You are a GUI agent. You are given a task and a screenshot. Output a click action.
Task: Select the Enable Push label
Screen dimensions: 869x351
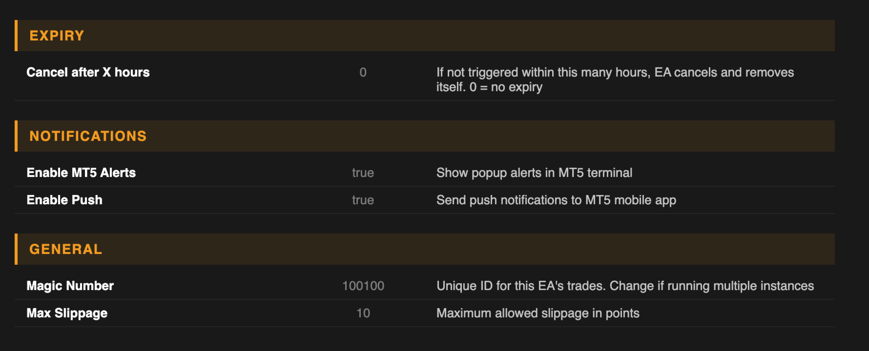pyautogui.click(x=64, y=200)
